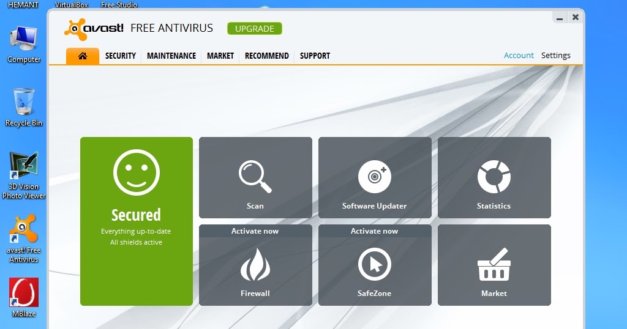This screenshot has width=627, height=329.
Task: Open the Home tab with house icon
Action: 83,56
